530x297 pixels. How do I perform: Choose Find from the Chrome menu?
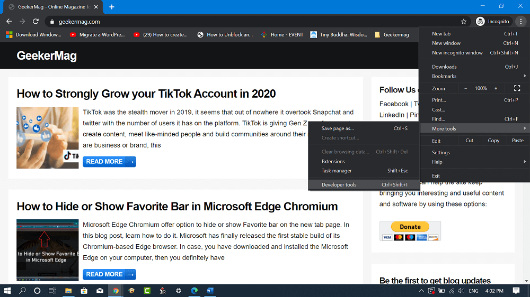click(x=474, y=119)
